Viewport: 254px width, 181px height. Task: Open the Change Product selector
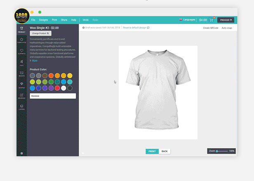coord(40,33)
